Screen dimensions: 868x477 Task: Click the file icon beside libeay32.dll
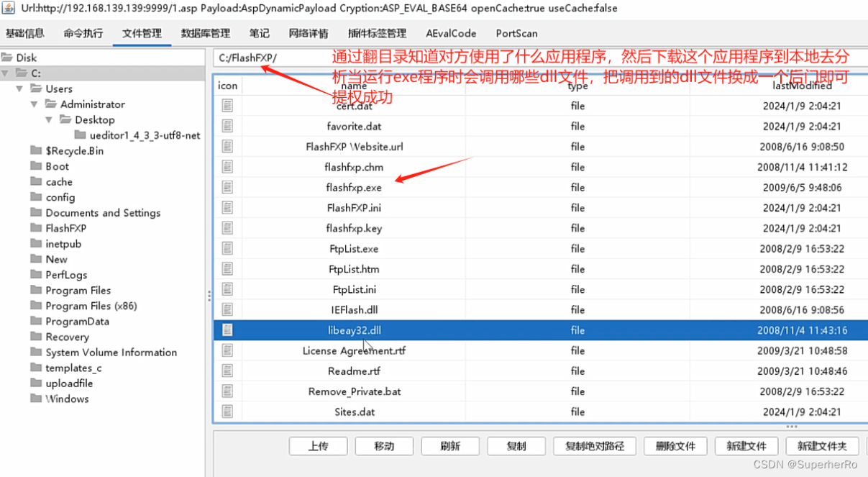(227, 331)
